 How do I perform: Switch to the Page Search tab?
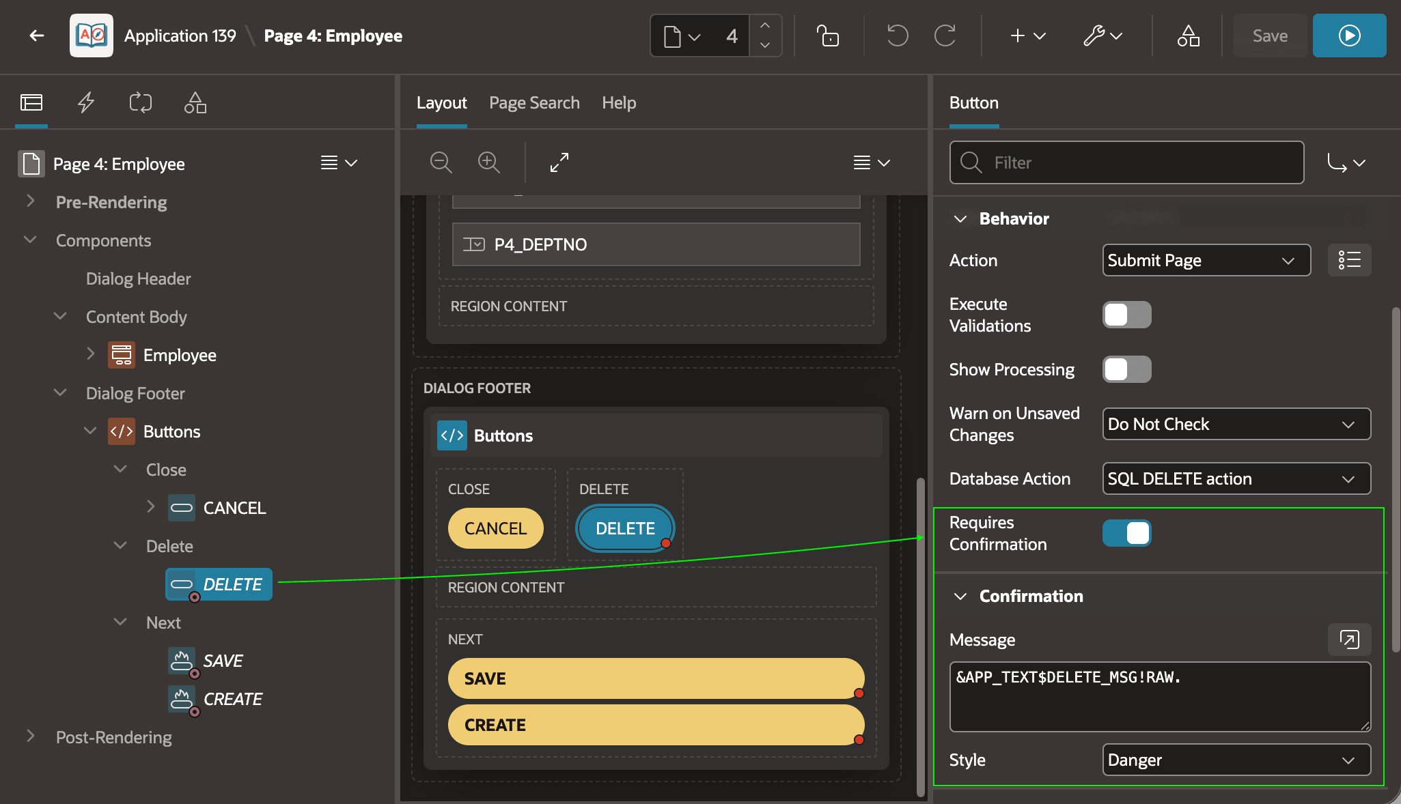coord(534,103)
